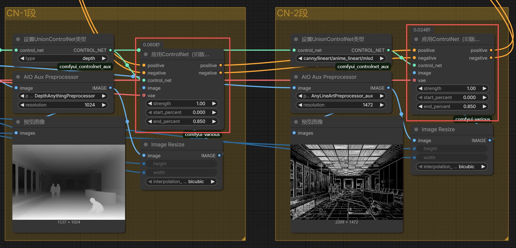516x248 pixels.
Task: Click right arrow on depth type selector
Action: 104,58
